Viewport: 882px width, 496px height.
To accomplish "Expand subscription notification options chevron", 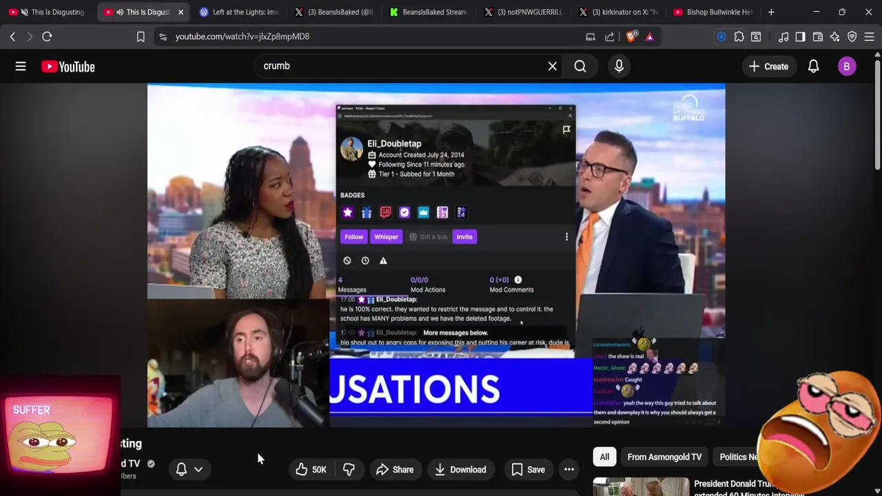I will point(198,470).
